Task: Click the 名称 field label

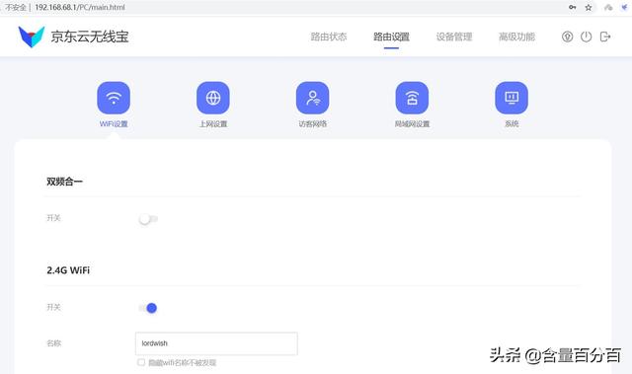Action: click(x=53, y=343)
